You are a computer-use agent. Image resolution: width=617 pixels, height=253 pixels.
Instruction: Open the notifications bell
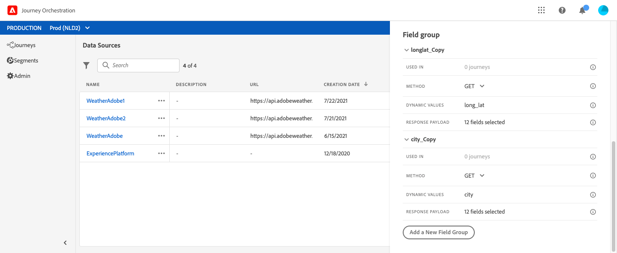tap(582, 10)
